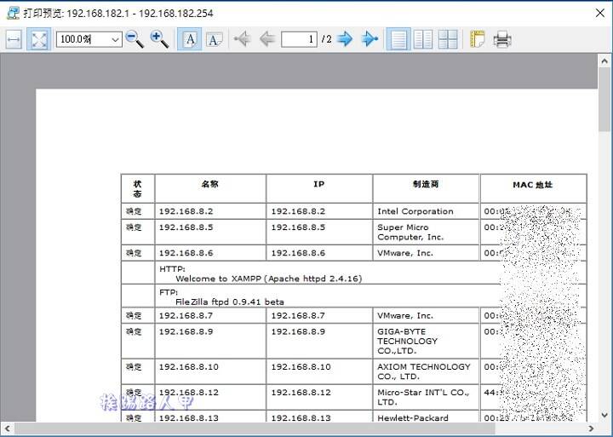Image resolution: width=613 pixels, height=437 pixels.
Task: Click the horizontal scrollbar left arrow
Action: (x=7, y=428)
